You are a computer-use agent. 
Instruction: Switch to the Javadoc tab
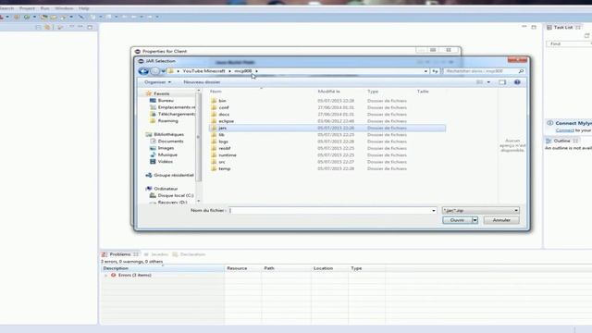coord(155,254)
